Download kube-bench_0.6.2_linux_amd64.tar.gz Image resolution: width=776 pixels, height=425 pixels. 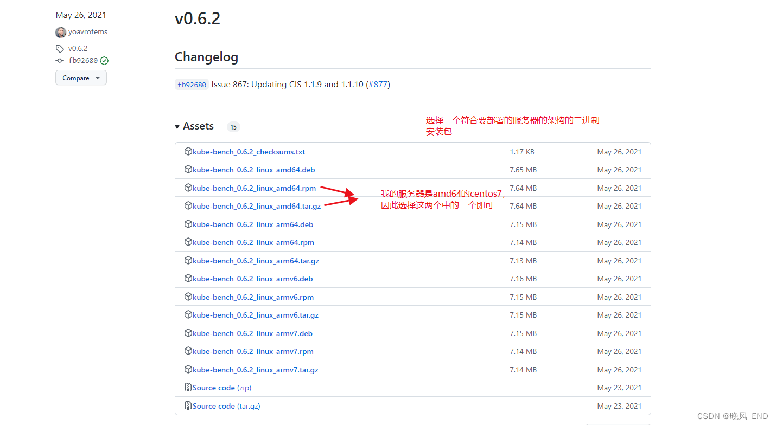[257, 206]
